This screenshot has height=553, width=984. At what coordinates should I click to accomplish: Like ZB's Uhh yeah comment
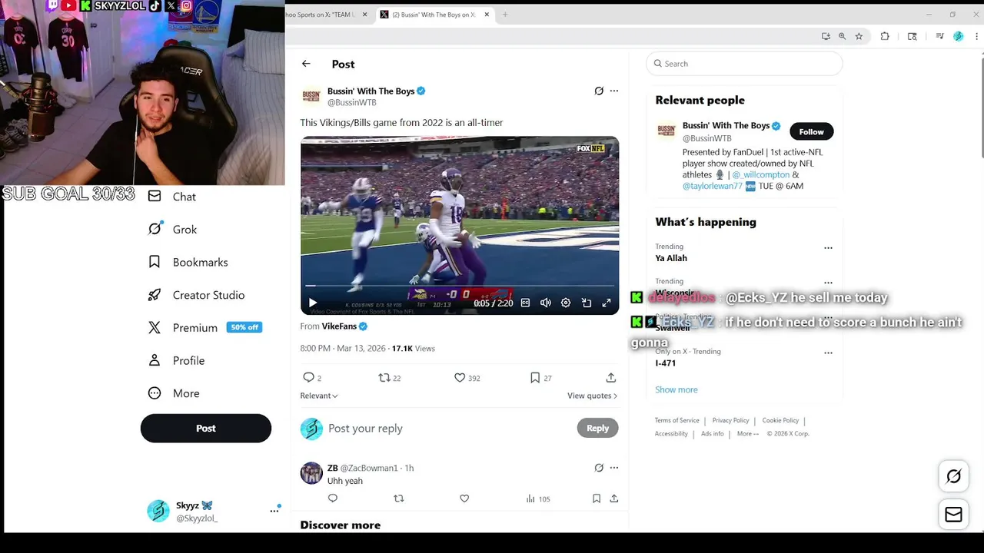[x=464, y=498]
